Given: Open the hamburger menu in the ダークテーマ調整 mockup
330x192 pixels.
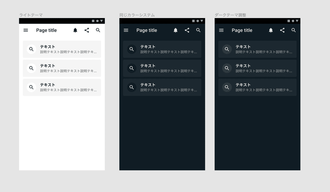Looking at the screenshot, I should [221, 30].
